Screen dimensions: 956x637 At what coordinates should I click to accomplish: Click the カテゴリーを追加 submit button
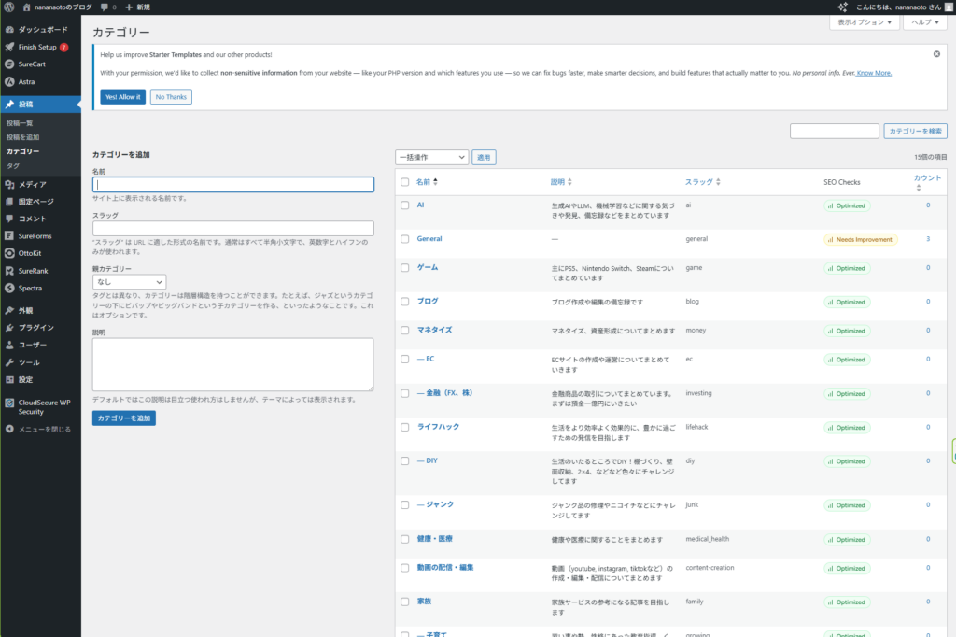pyautogui.click(x=124, y=418)
